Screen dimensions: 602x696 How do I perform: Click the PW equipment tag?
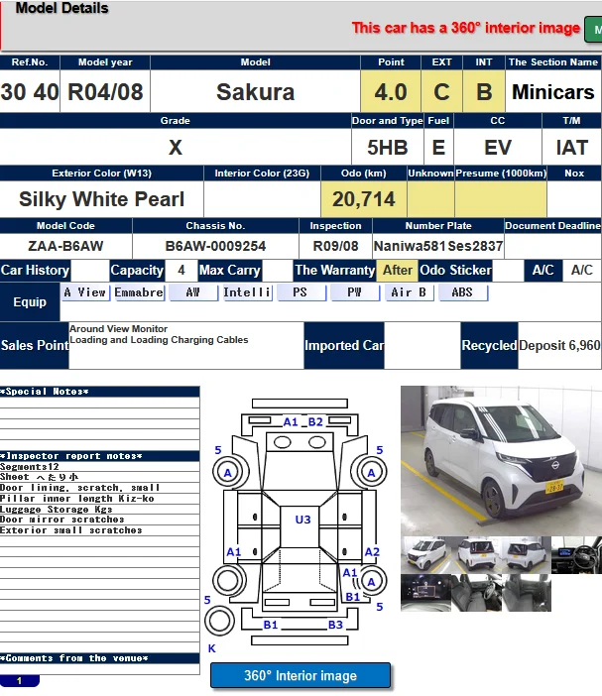[x=354, y=293]
